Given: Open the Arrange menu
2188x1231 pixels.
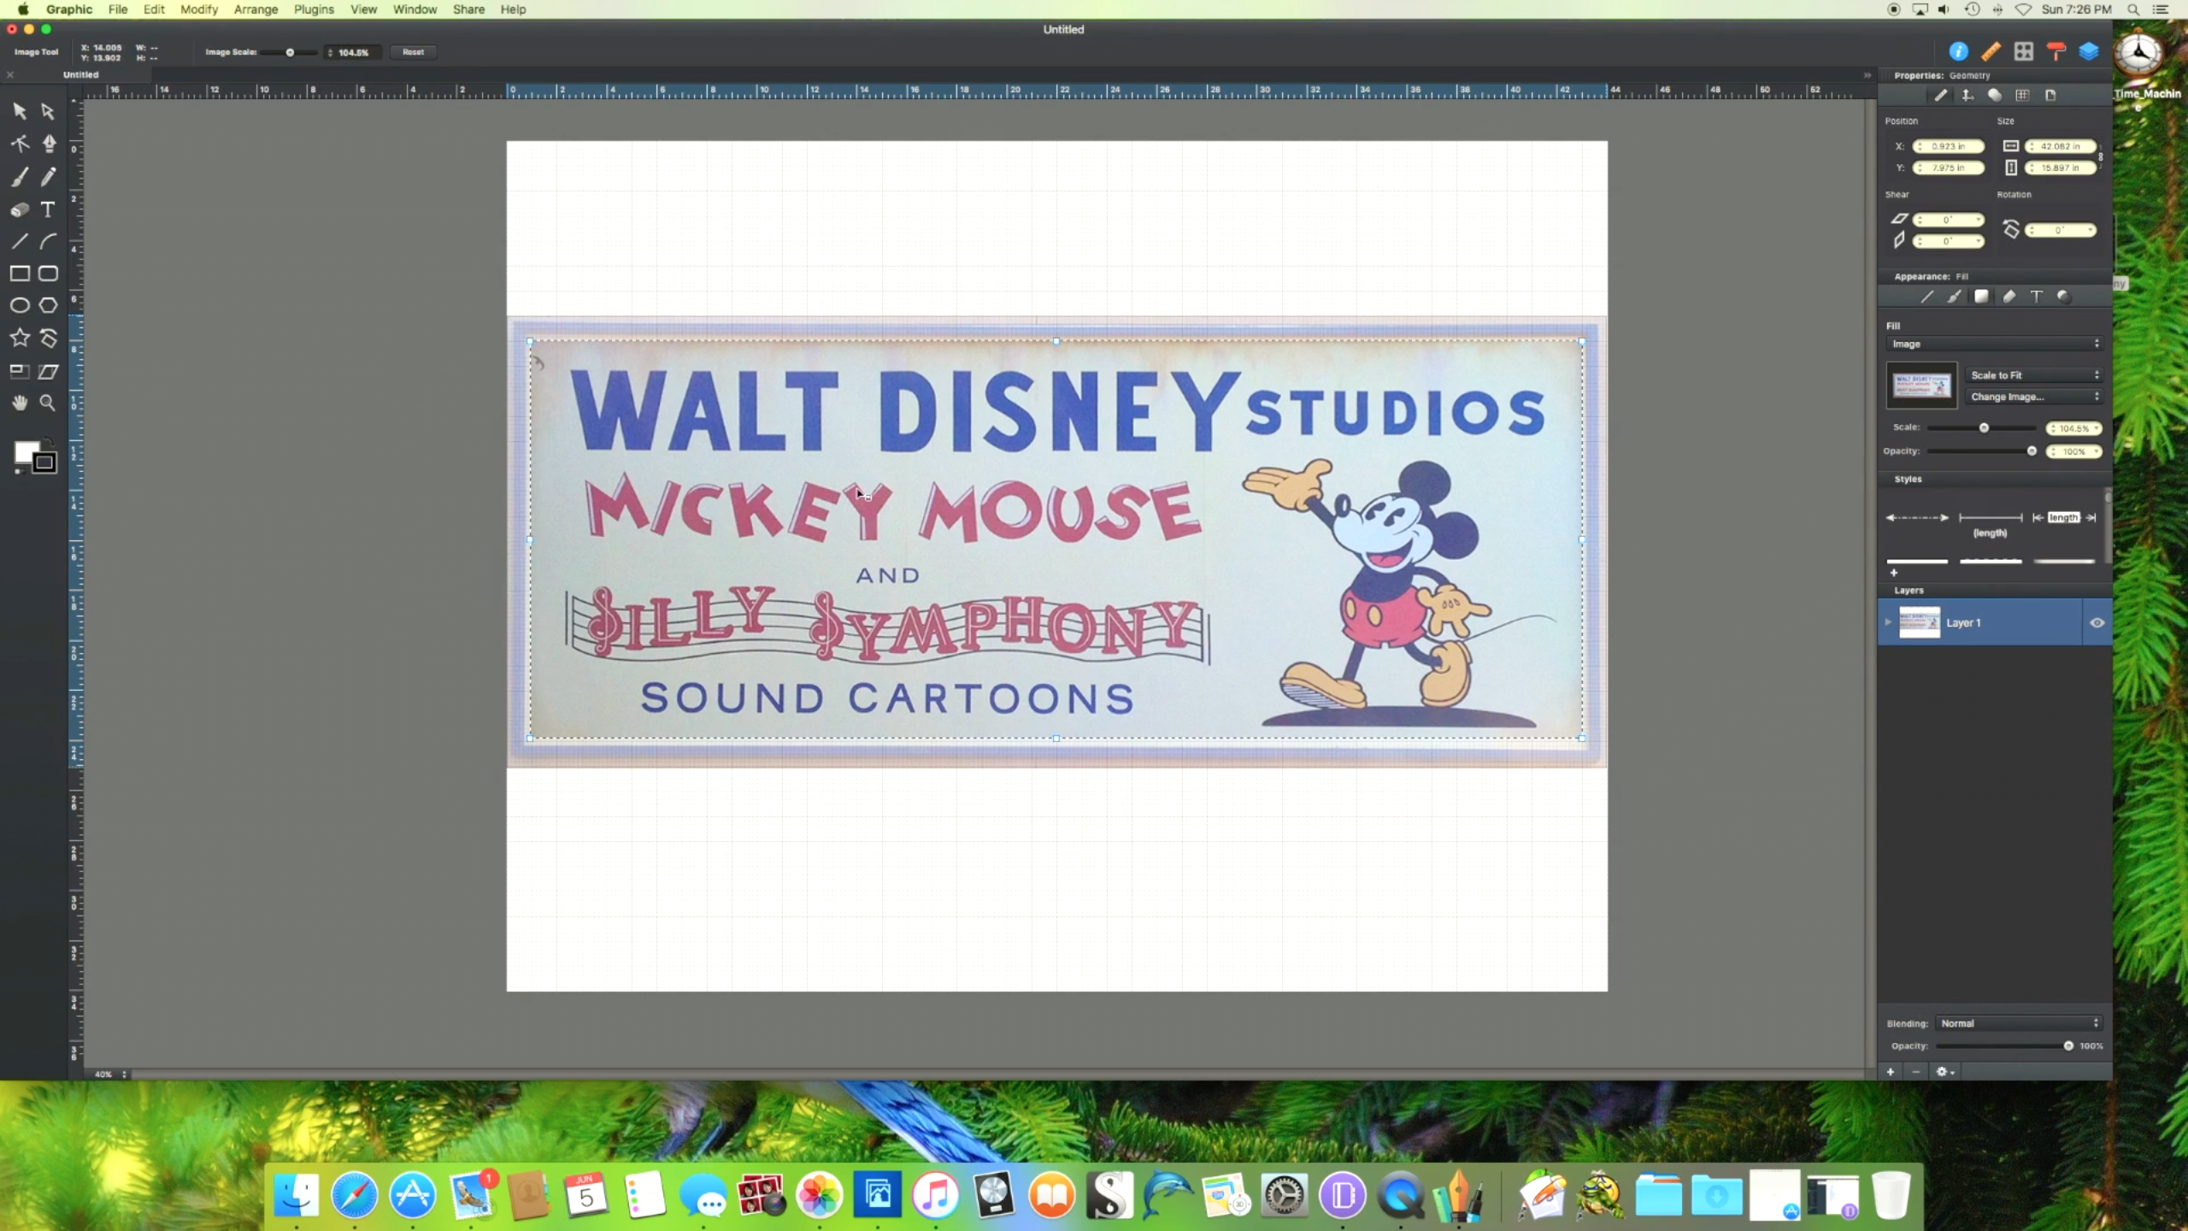Looking at the screenshot, I should (x=256, y=9).
